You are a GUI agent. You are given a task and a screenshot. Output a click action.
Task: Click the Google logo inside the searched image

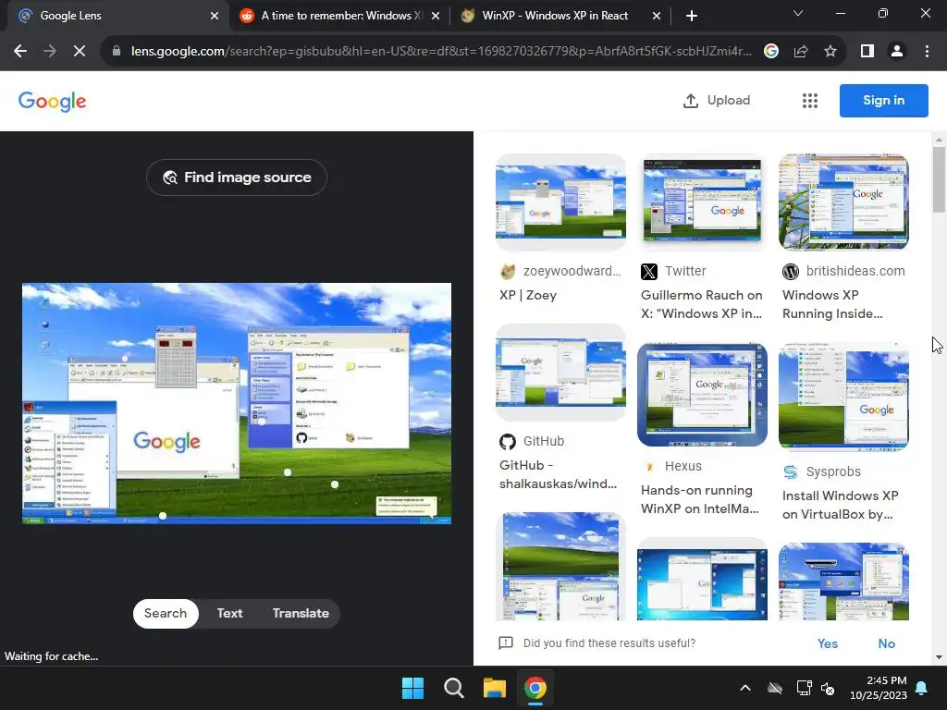coord(166,441)
